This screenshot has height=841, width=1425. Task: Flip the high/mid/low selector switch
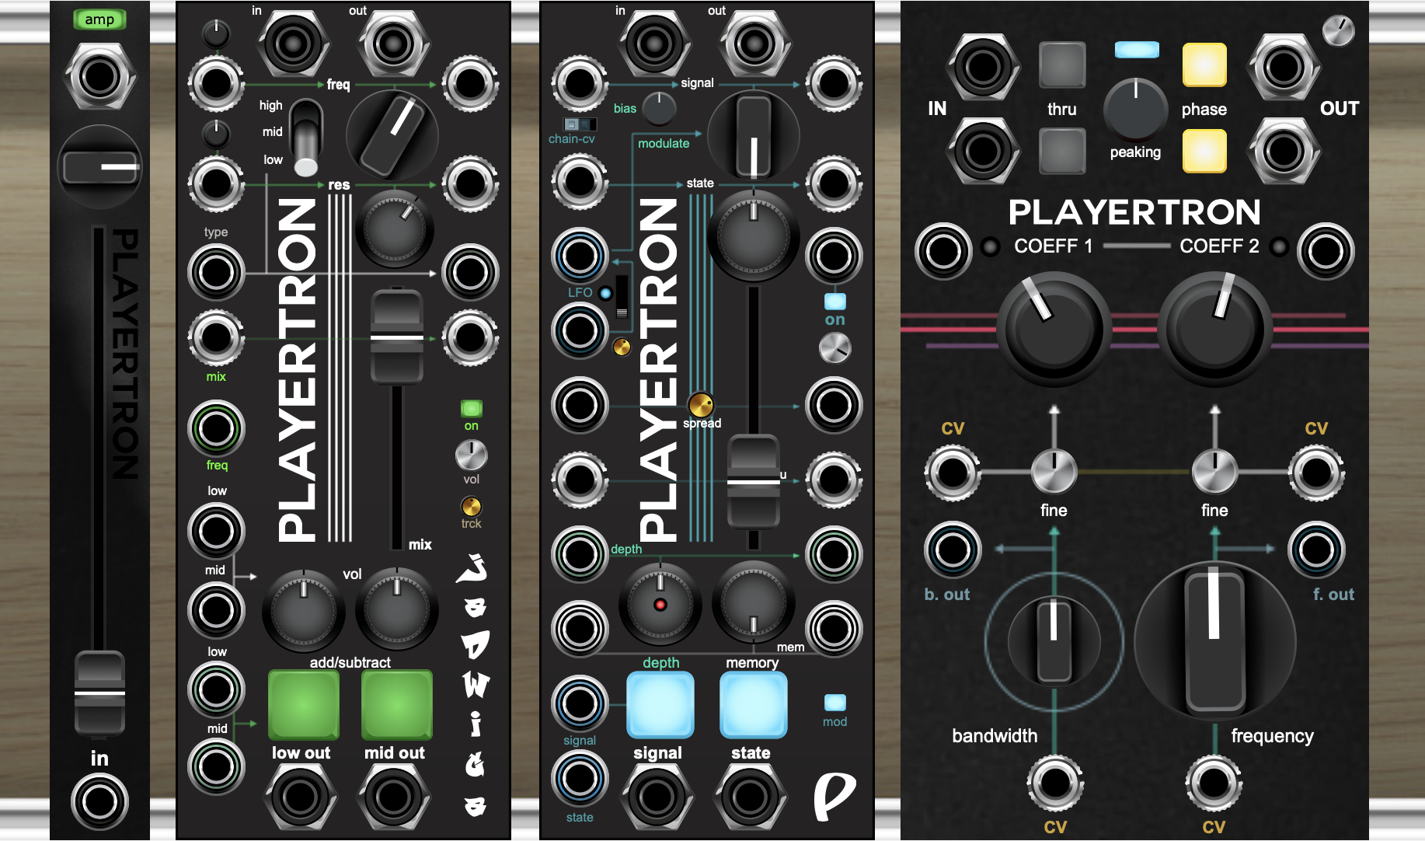point(306,138)
